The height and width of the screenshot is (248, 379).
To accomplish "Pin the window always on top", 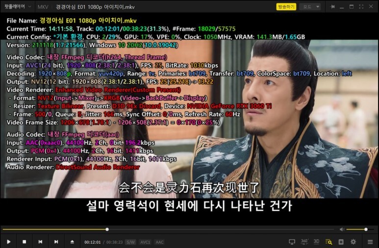I will (x=332, y=7).
